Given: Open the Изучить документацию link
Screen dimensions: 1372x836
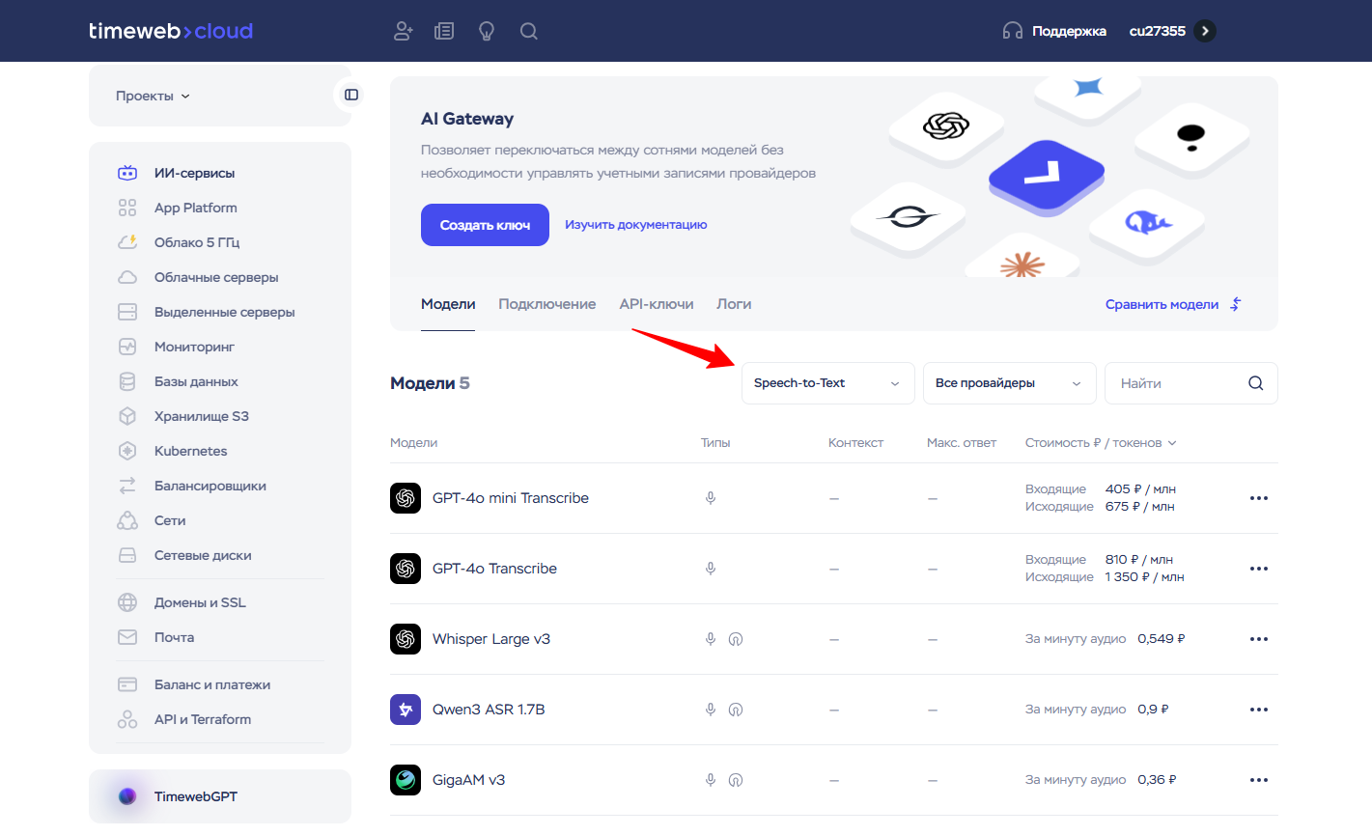Looking at the screenshot, I should pyautogui.click(x=636, y=225).
